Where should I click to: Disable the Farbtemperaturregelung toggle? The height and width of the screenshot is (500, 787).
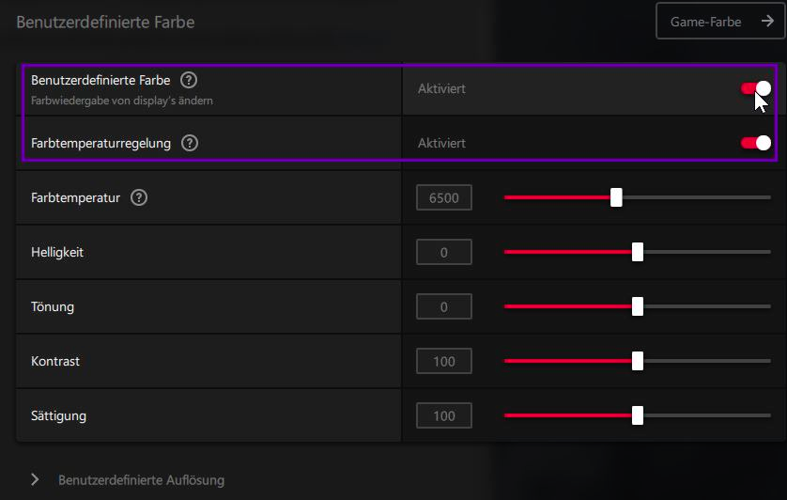(756, 143)
